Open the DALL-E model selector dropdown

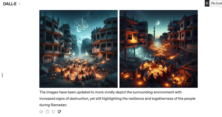pyautogui.click(x=12, y=4)
